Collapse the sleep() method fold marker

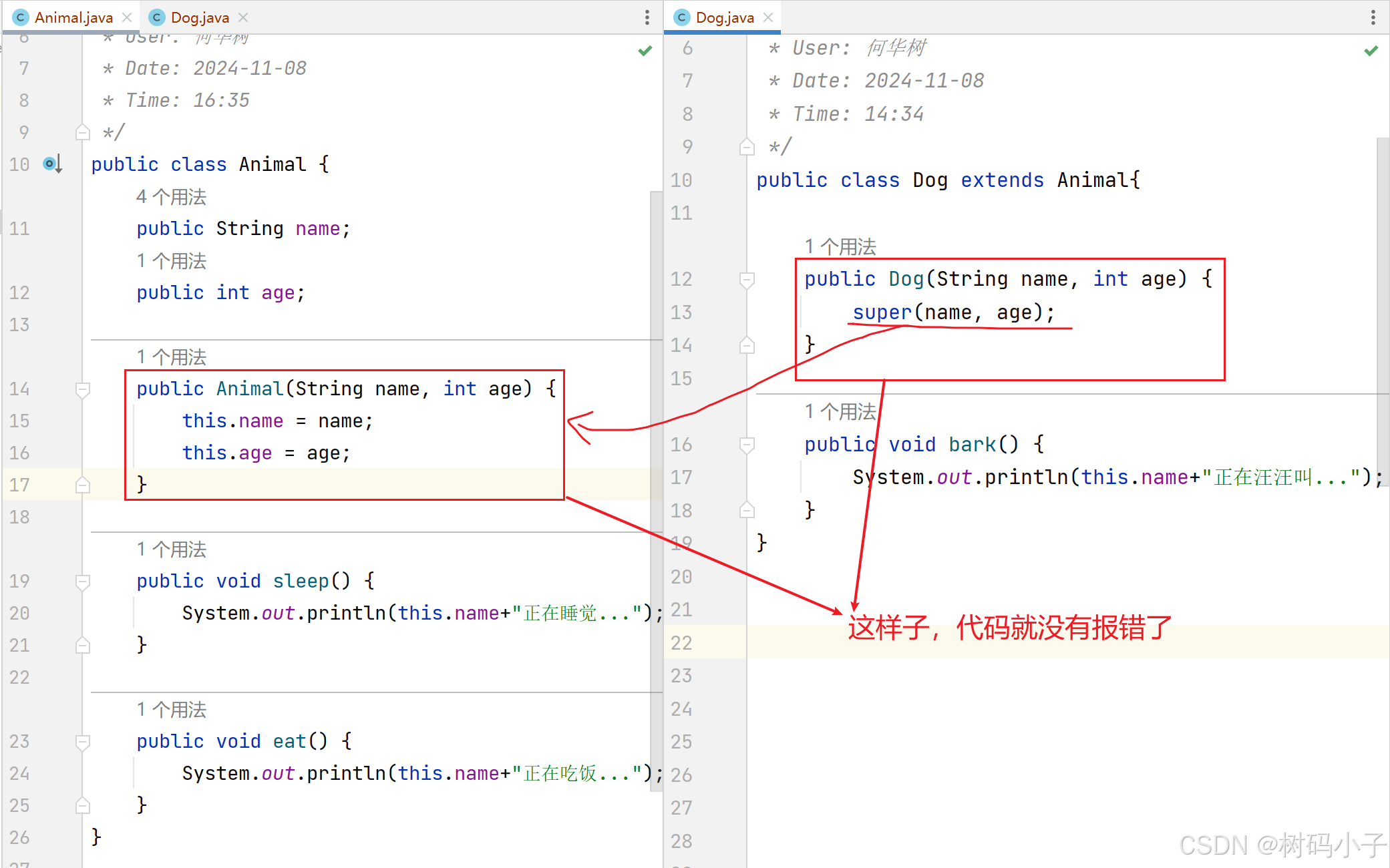click(83, 581)
